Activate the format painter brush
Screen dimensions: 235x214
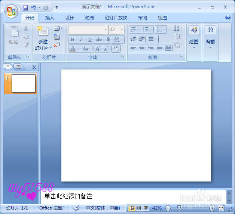point(26,44)
